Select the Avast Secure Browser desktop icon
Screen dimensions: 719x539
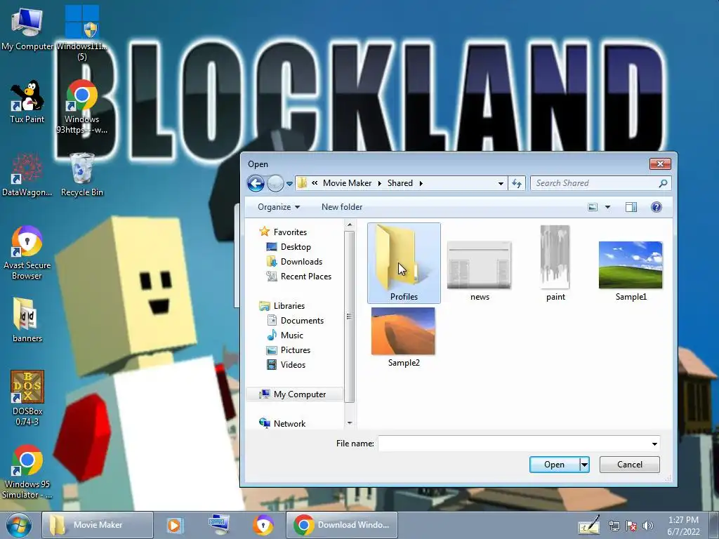27,253
